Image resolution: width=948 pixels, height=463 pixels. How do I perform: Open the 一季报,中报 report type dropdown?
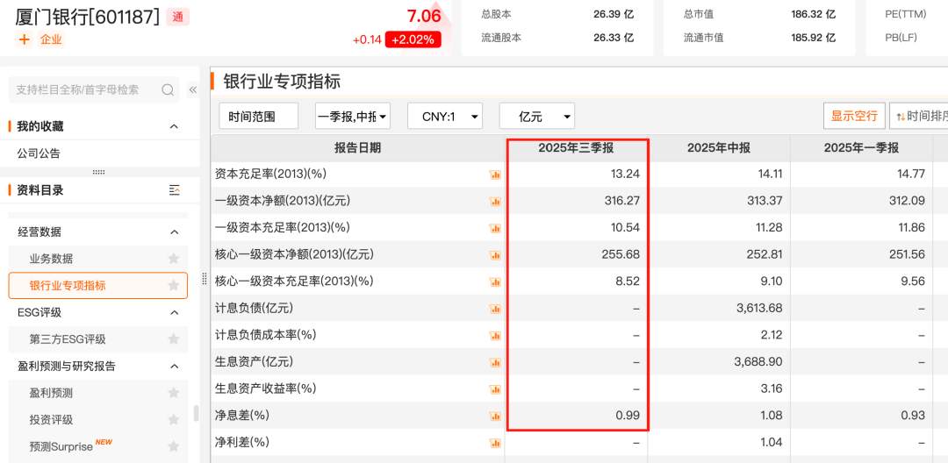pos(353,116)
